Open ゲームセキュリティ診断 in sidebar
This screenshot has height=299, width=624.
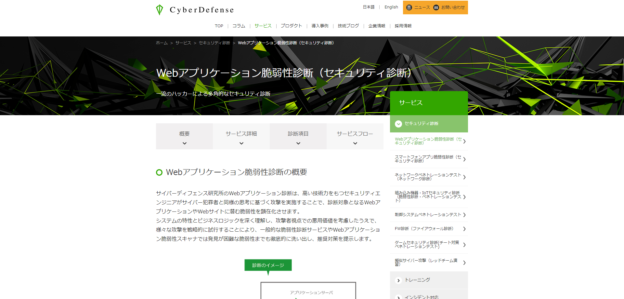pyautogui.click(x=429, y=245)
